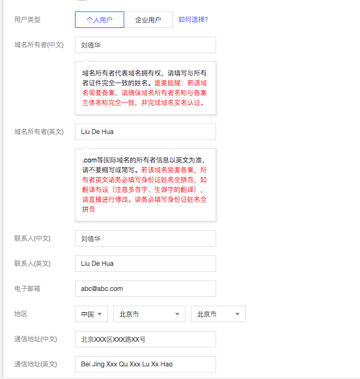Focus the 域名所有者(英文) input field

click(x=146, y=132)
